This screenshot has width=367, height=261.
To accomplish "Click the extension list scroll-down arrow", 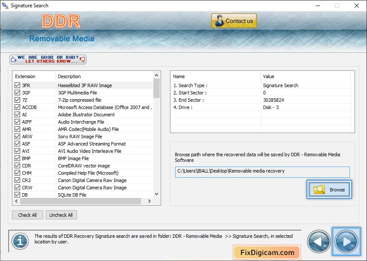I will click(x=157, y=194).
